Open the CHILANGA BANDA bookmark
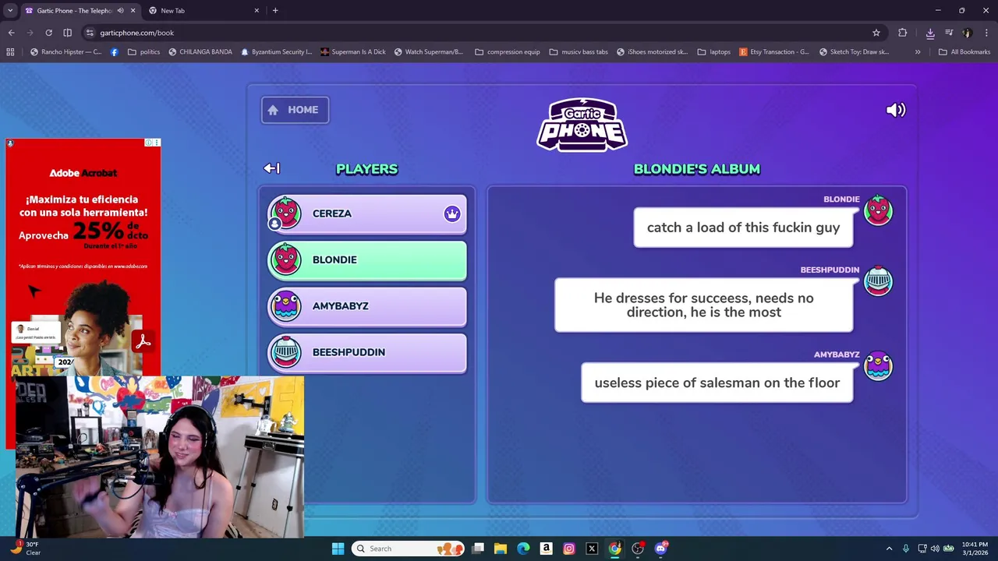Viewport: 998px width, 561px height. click(200, 52)
